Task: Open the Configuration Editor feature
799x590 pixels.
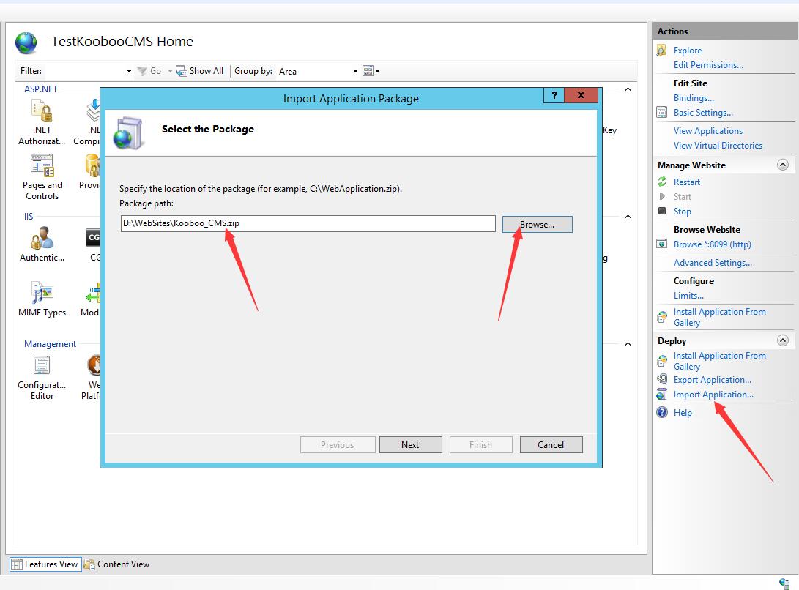Action: (x=42, y=366)
